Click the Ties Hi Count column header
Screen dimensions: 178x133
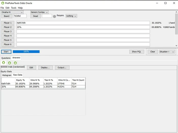[78, 80]
